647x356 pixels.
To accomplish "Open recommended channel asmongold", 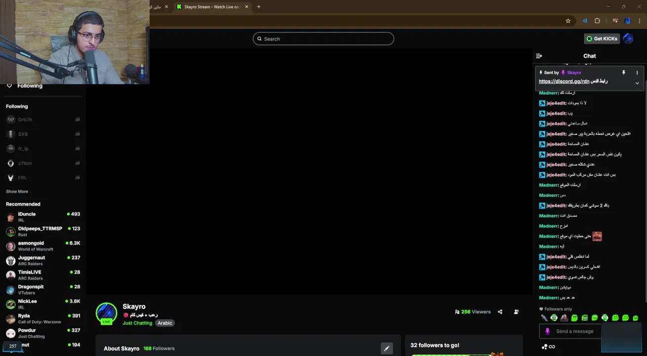I will point(43,246).
